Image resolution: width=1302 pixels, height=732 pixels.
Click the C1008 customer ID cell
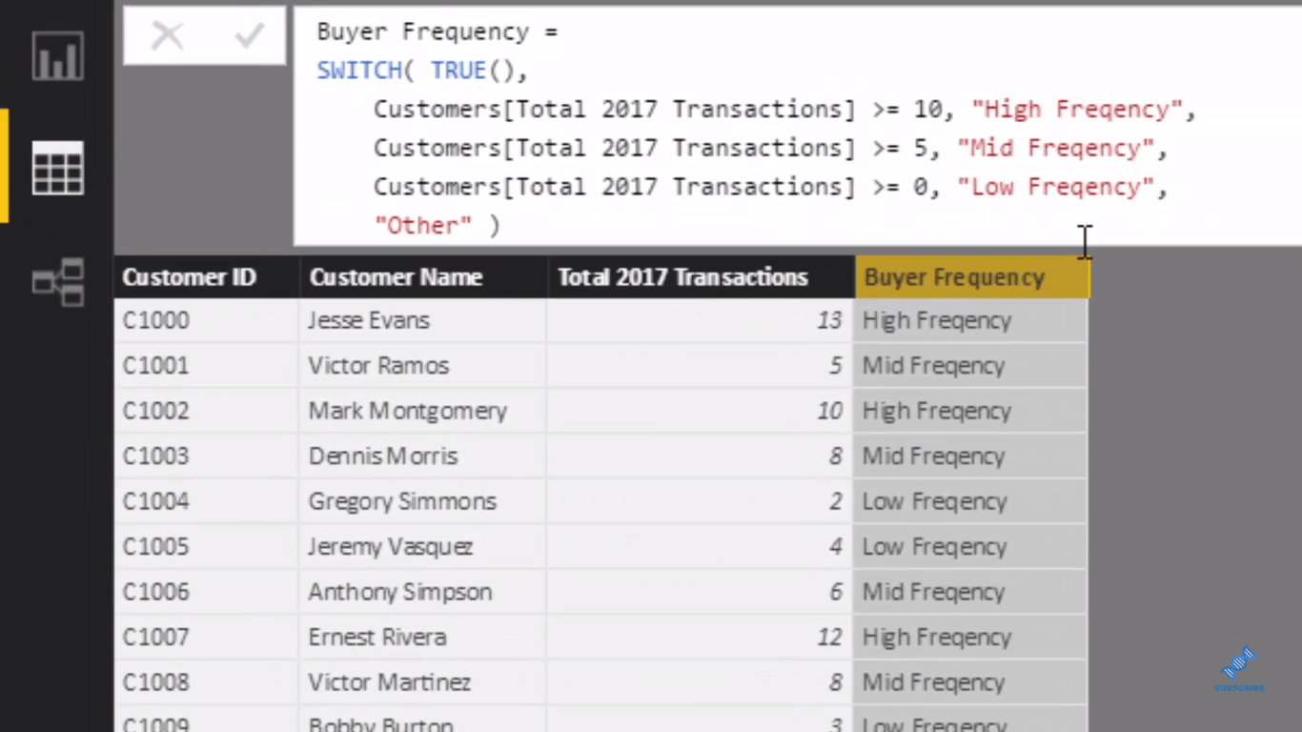tap(207, 682)
